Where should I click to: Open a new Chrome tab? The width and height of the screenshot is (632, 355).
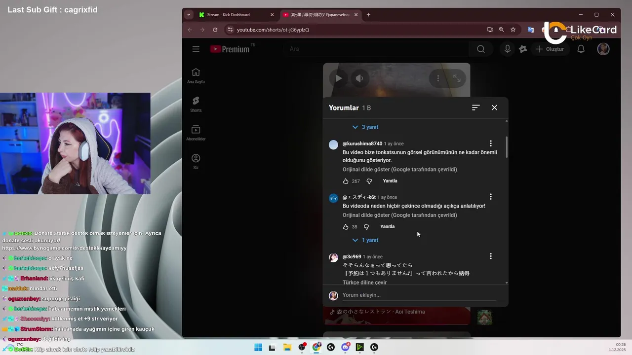tap(368, 15)
